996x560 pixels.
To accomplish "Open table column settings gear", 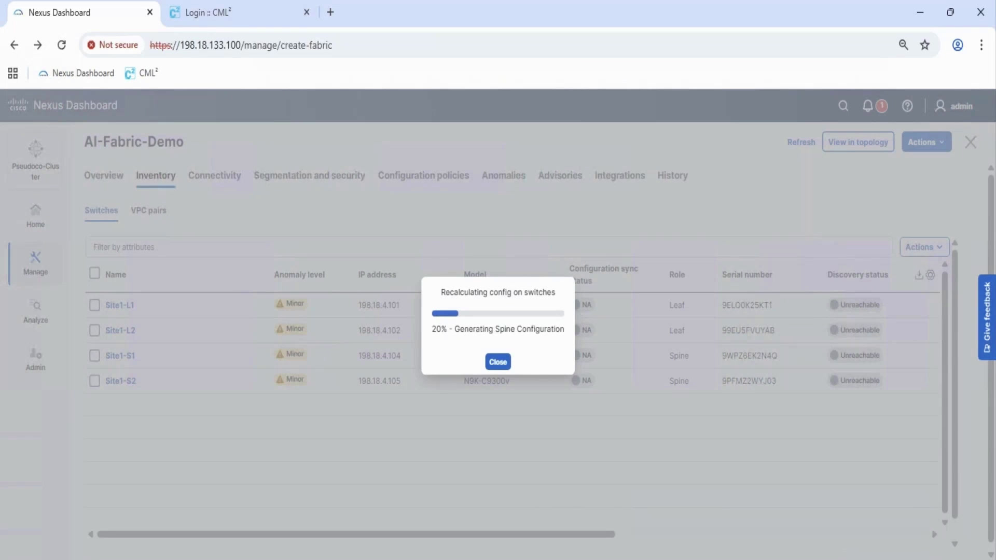I will point(930,275).
